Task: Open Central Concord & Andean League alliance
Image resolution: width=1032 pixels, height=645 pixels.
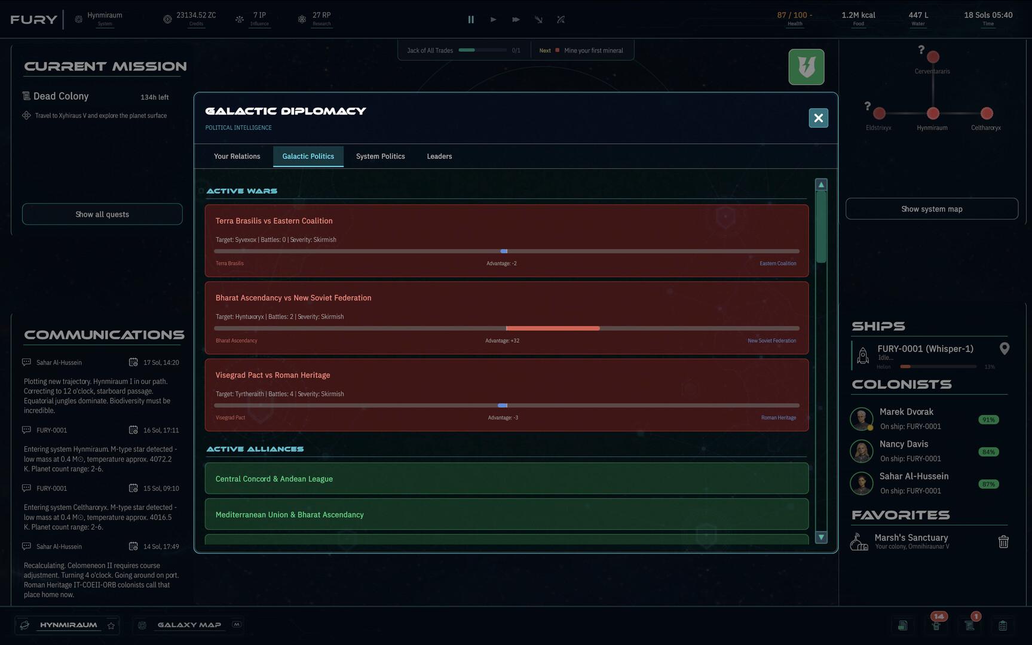Action: point(507,478)
